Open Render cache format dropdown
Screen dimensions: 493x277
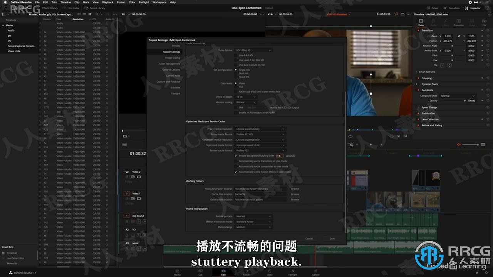(x=260, y=150)
